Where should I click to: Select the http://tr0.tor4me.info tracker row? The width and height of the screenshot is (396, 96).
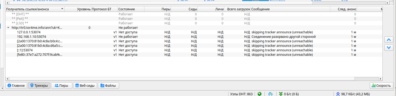[194, 28]
